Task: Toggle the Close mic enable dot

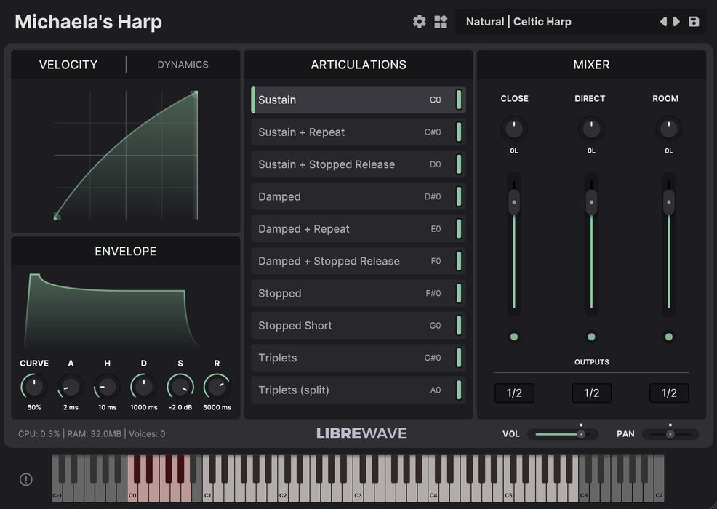Action: pos(514,337)
